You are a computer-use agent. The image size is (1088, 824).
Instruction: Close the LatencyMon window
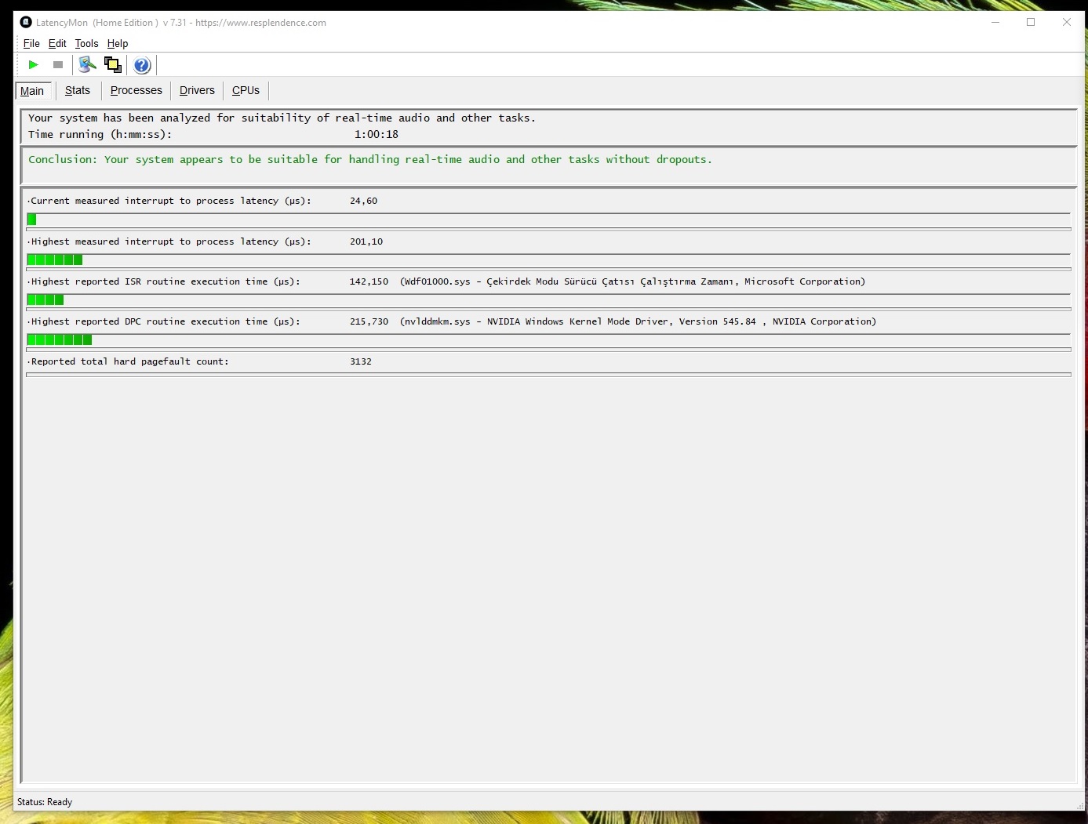[1067, 22]
